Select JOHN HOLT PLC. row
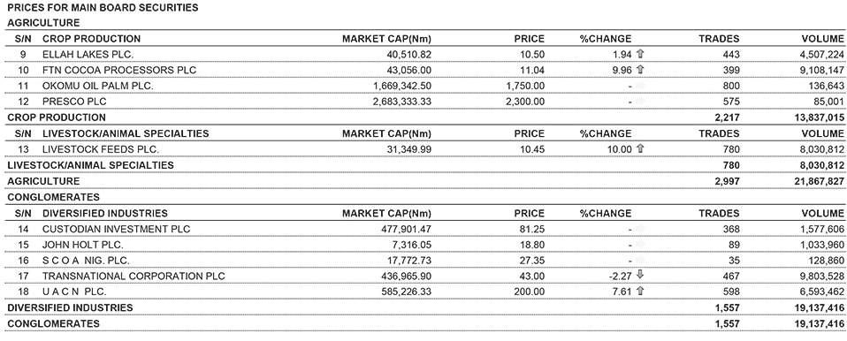Image resolution: width=847 pixels, height=341 pixels. pyautogui.click(x=423, y=245)
